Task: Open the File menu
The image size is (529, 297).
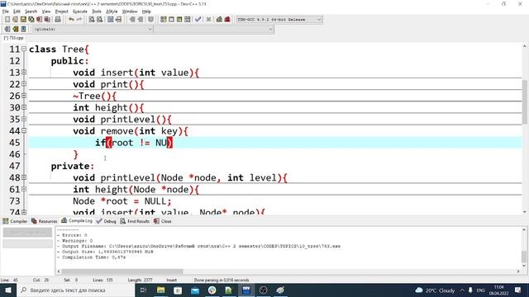Action: 6,12
